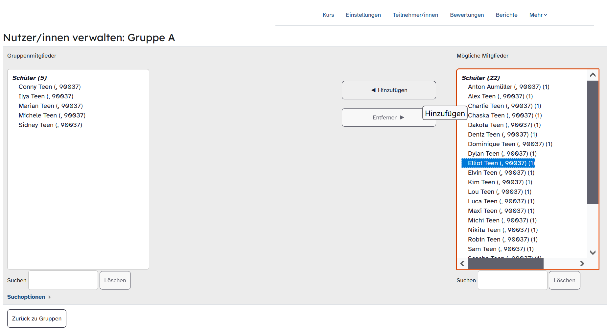This screenshot has height=331, width=607.
Task: Switch to the Einstellungen tab
Action: click(x=363, y=15)
